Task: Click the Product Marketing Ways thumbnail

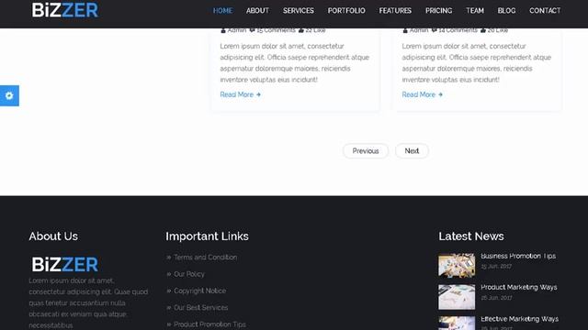Action: pos(457,297)
